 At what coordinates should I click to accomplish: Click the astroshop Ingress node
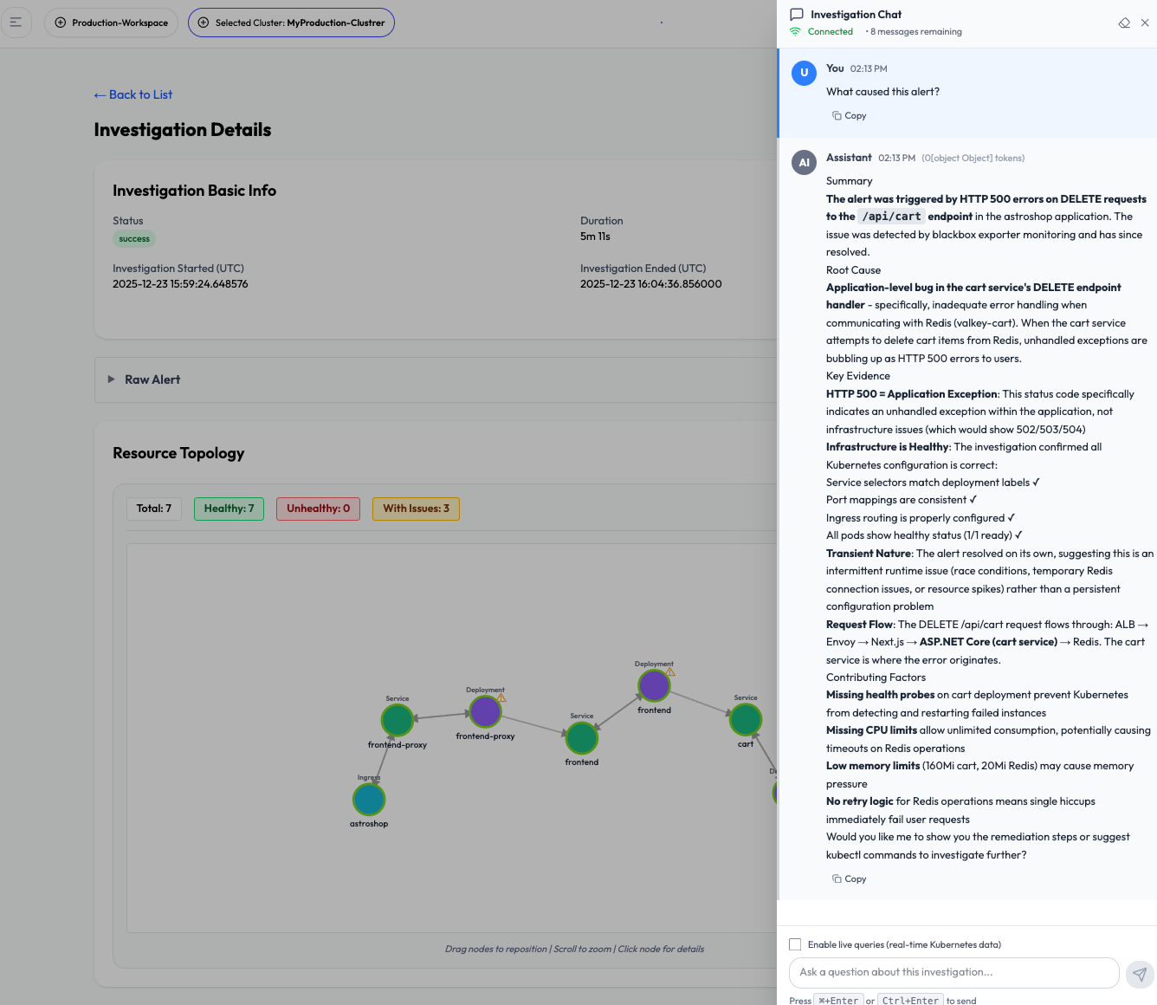(369, 800)
